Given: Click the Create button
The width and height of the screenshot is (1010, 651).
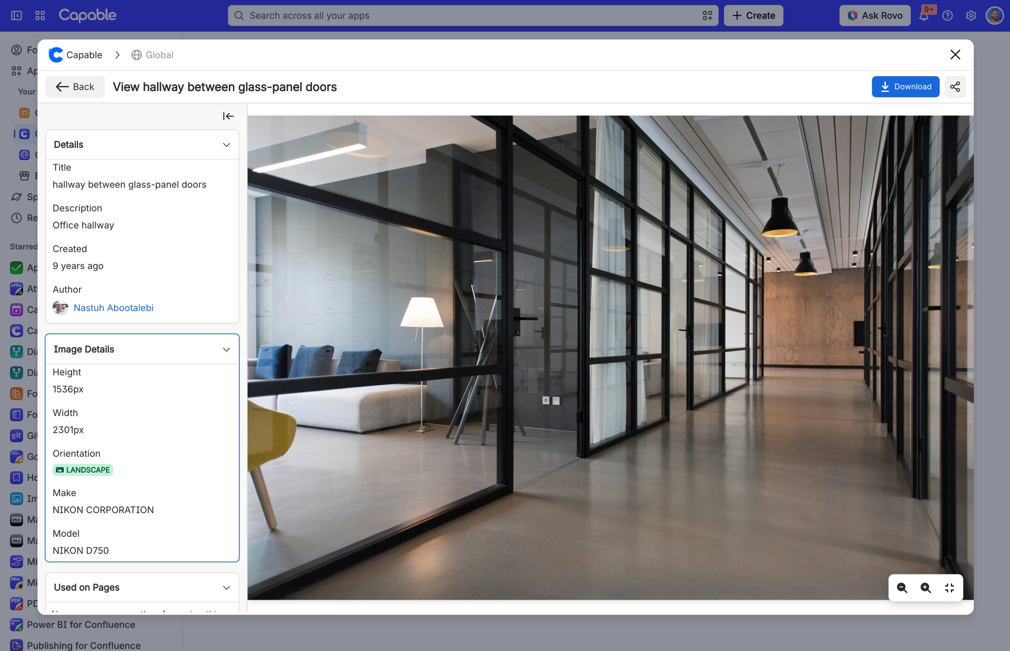Looking at the screenshot, I should tap(753, 16).
